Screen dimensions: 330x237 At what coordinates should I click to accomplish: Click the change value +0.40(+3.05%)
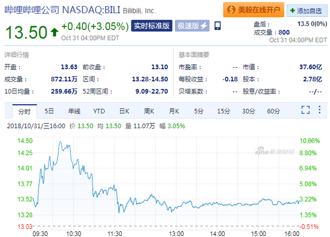tap(95, 27)
